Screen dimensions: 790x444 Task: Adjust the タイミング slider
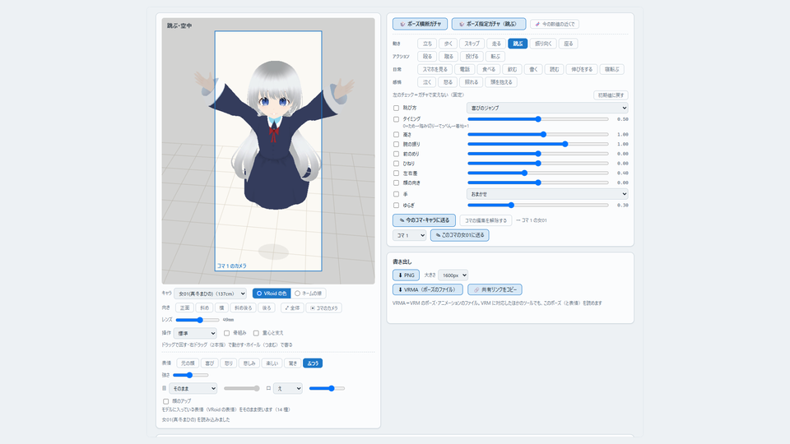(538, 119)
